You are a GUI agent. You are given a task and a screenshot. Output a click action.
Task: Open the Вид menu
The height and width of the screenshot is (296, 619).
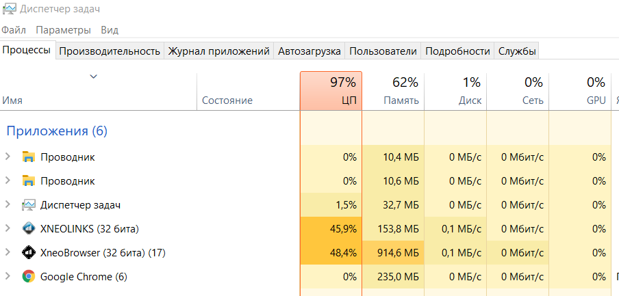(x=110, y=30)
